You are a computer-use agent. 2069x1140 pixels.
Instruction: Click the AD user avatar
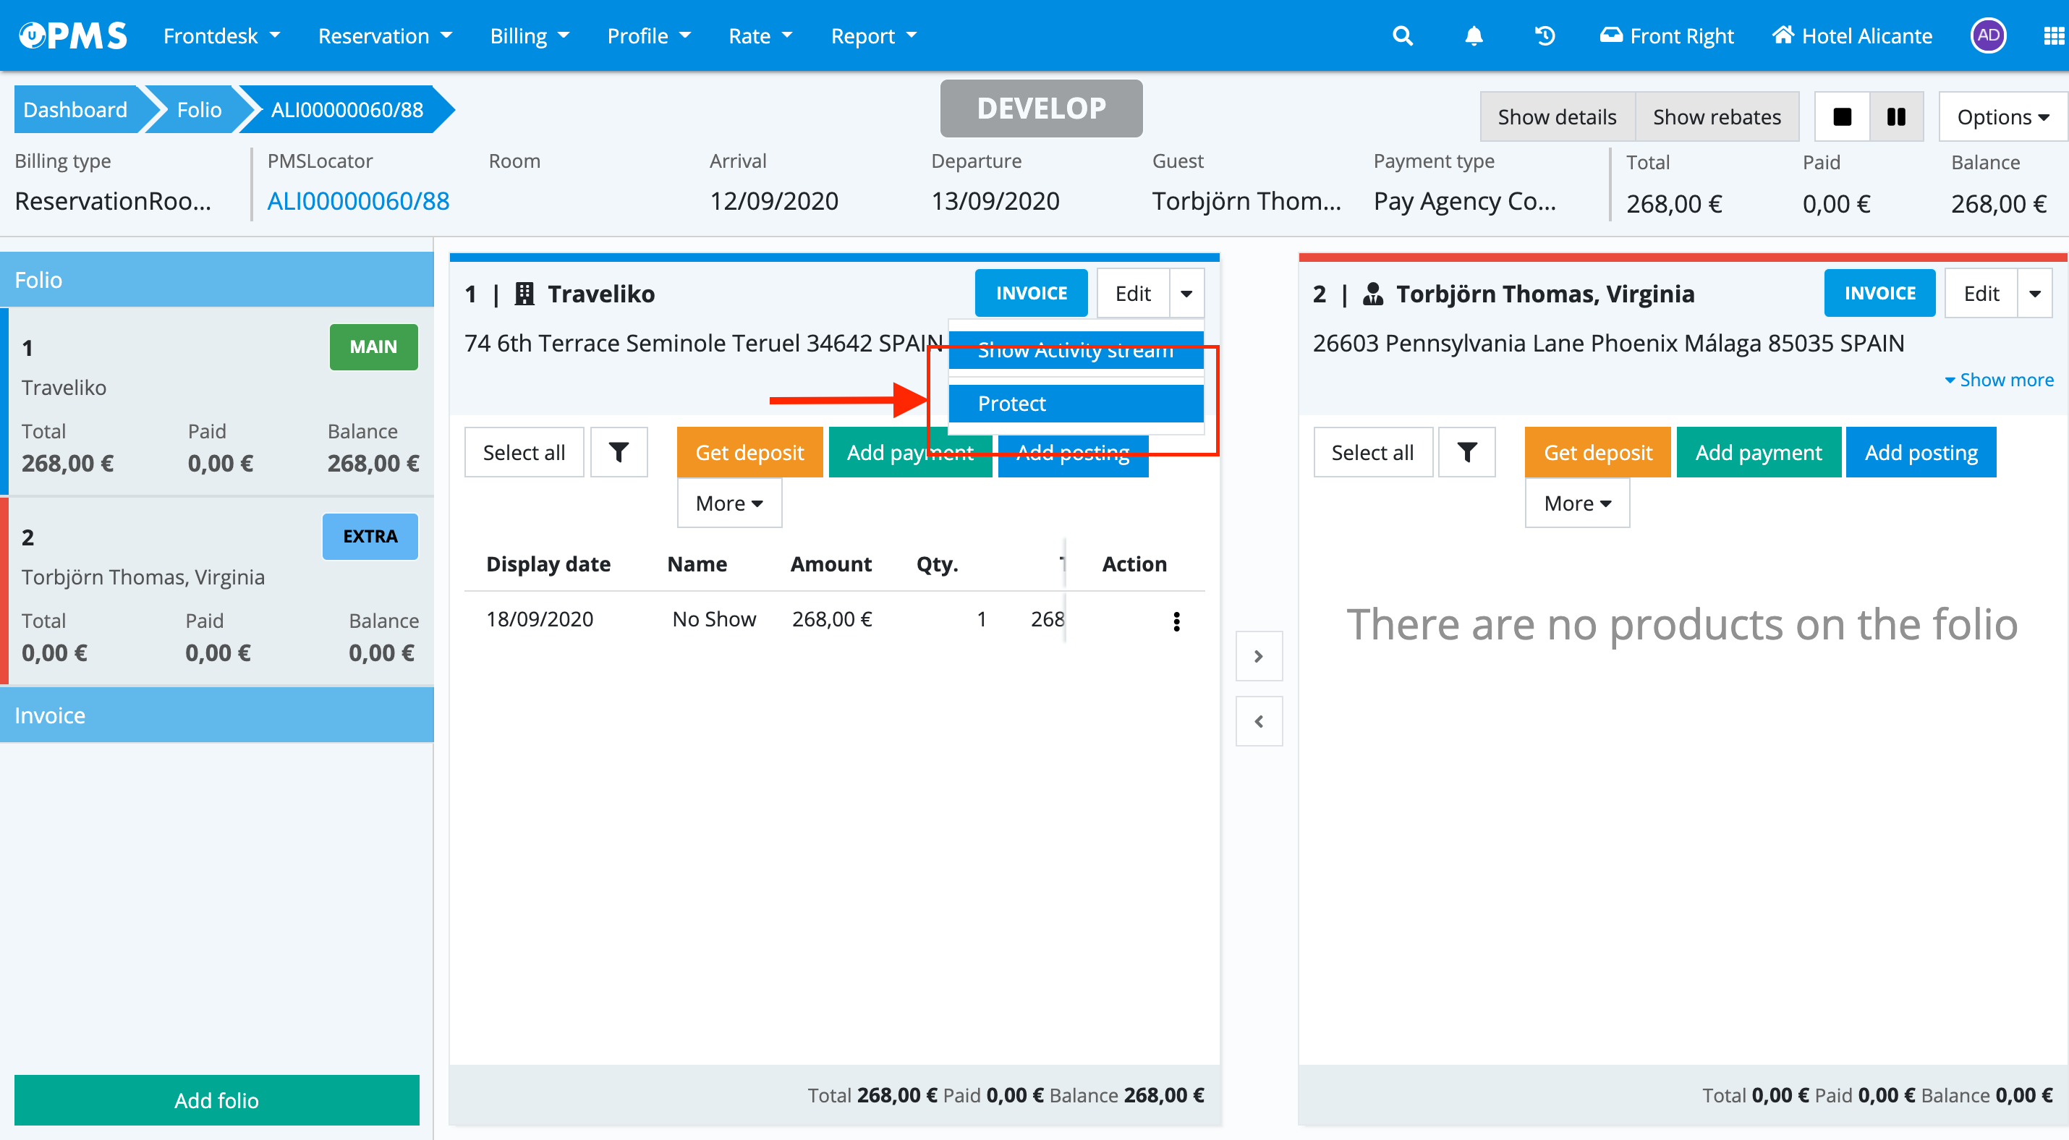[x=1988, y=36]
